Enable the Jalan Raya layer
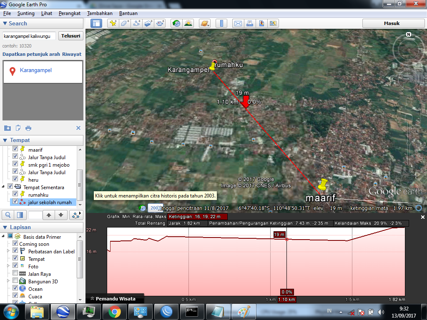Viewport: 427px width, 320px height. click(15, 273)
